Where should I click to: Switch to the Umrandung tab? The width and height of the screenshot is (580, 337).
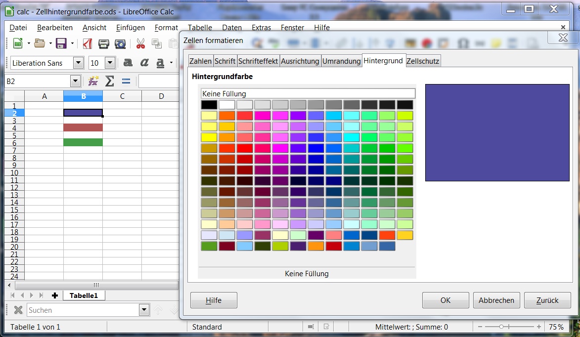tap(341, 61)
